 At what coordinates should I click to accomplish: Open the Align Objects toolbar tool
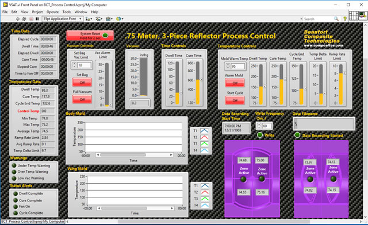click(89, 19)
